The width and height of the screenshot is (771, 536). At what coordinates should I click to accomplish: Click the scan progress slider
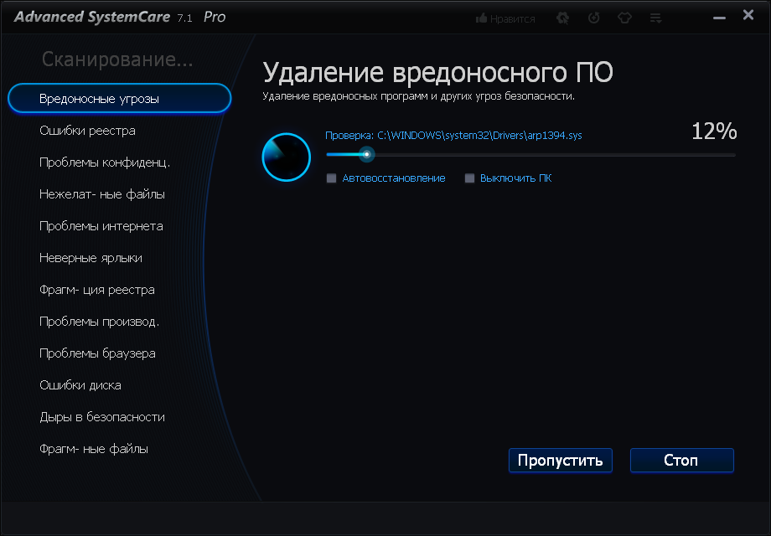point(367,154)
